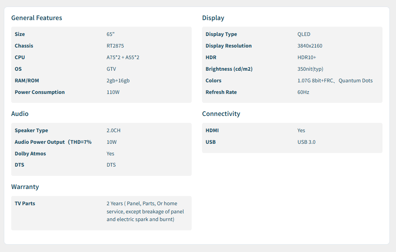Select the Chassis value RT2875
Viewport: 396px width, 252px height.
tap(115, 46)
